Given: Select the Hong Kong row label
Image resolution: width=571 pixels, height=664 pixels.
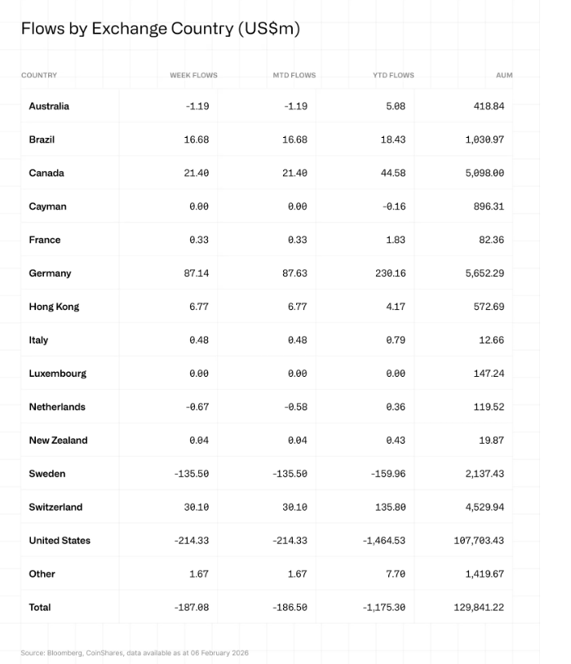Looking at the screenshot, I should click(55, 307).
